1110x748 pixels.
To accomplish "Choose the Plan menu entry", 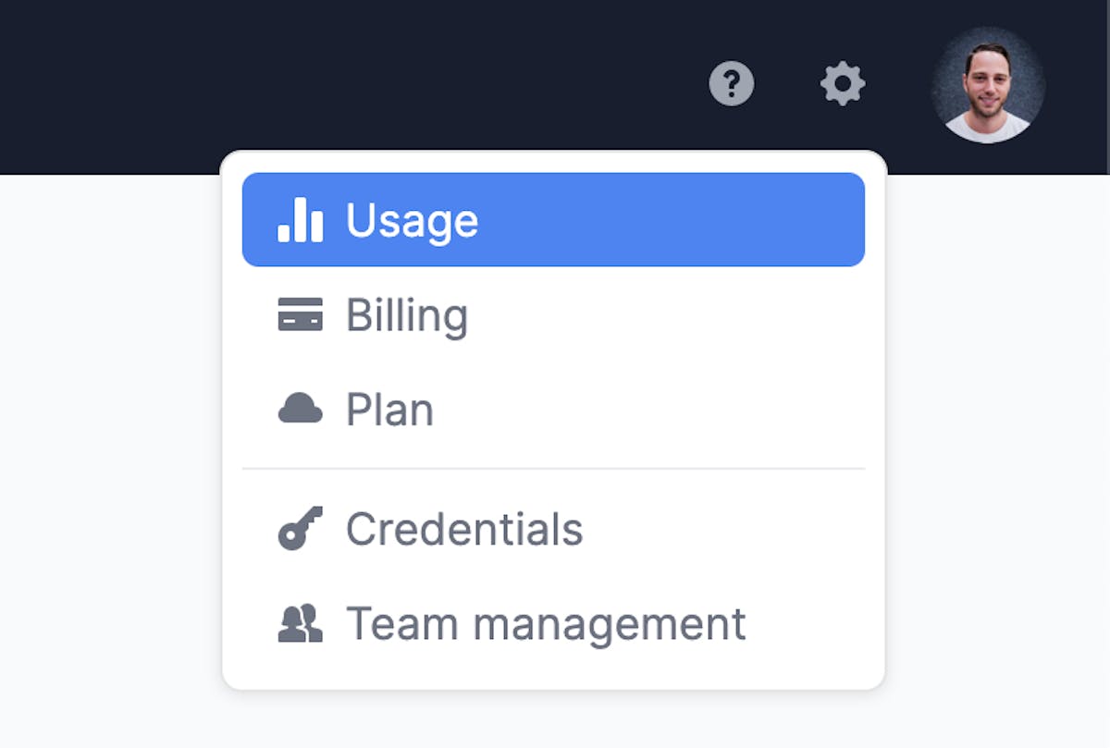I will pyautogui.click(x=553, y=409).
